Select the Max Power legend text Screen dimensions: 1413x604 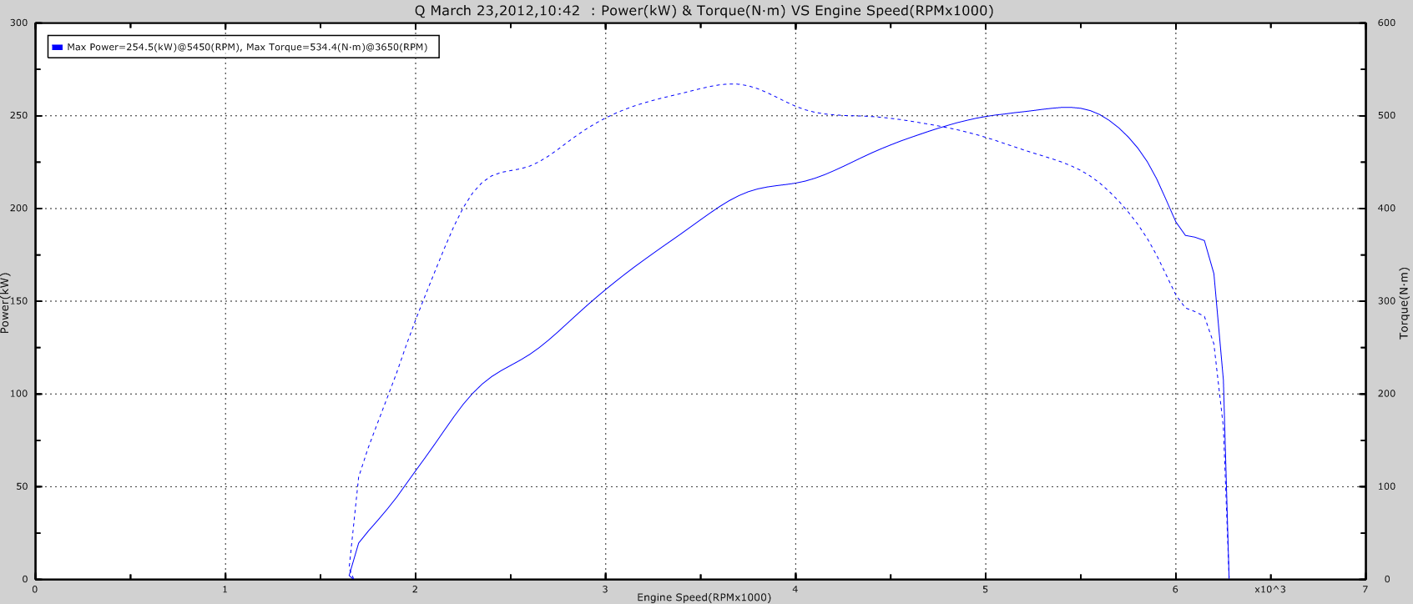(247, 48)
